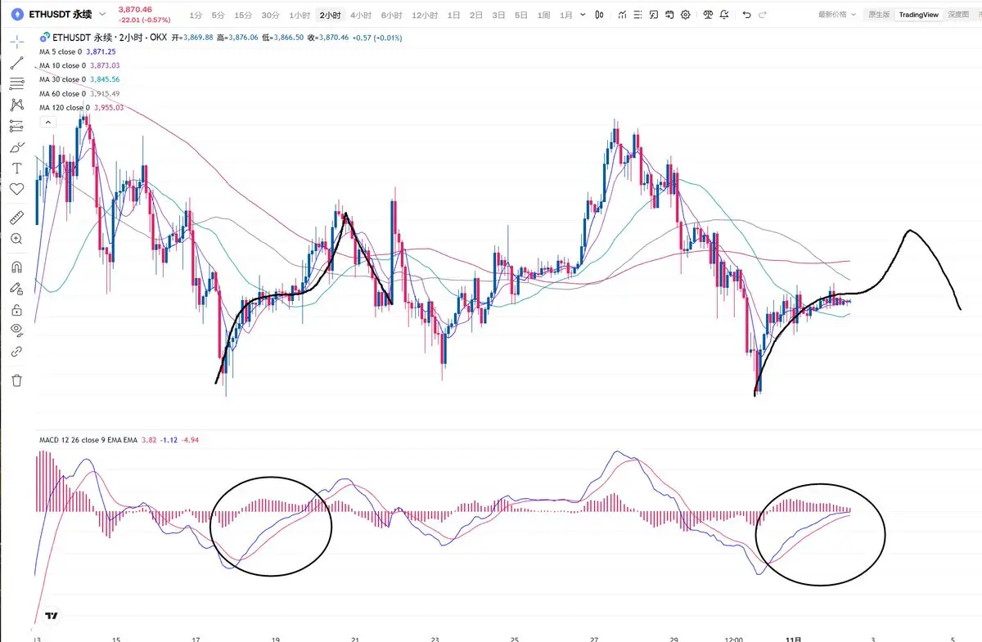Switch to the 5分 timeframe
Viewport: 982px width, 642px height.
pyautogui.click(x=218, y=15)
